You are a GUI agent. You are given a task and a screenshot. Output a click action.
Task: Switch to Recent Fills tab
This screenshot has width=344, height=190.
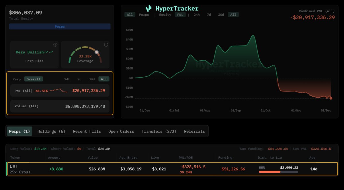87,131
